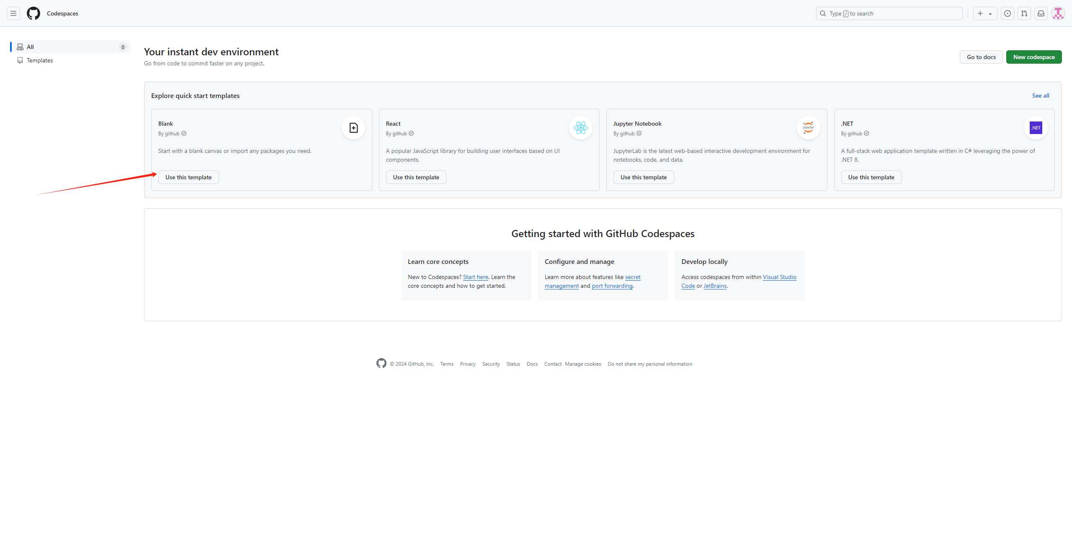Click verified badge beside React's github author
Image resolution: width=1072 pixels, height=550 pixels.
[411, 134]
